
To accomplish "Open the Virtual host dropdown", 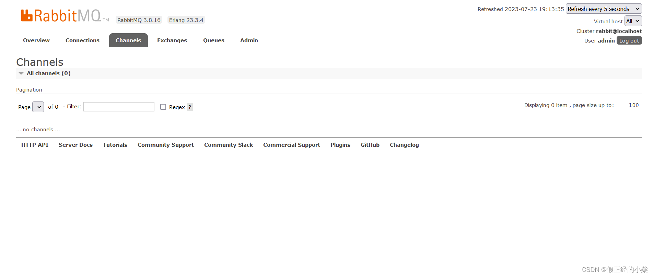I will 633,21.
